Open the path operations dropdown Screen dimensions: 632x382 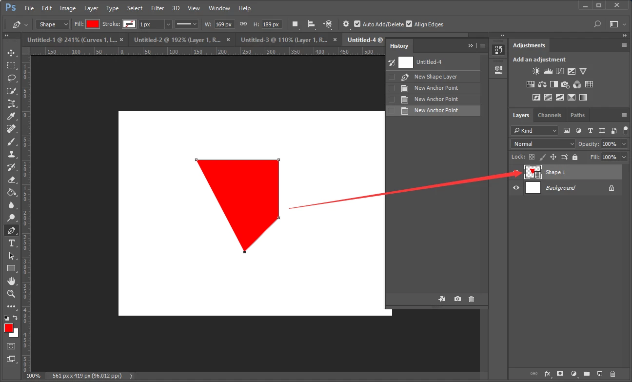click(295, 24)
